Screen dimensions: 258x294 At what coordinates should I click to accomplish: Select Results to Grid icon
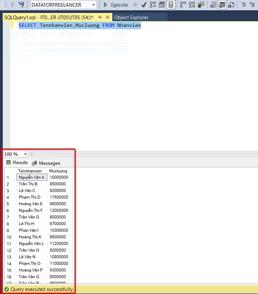pos(222,5)
